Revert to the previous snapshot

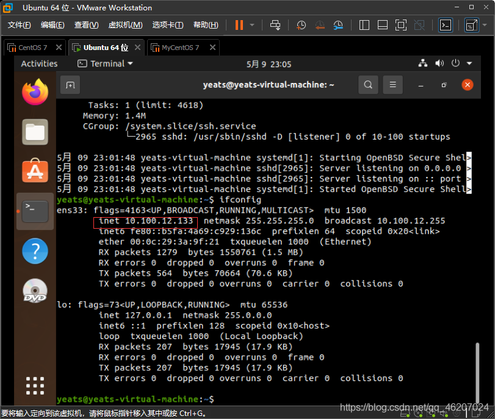[320, 25]
